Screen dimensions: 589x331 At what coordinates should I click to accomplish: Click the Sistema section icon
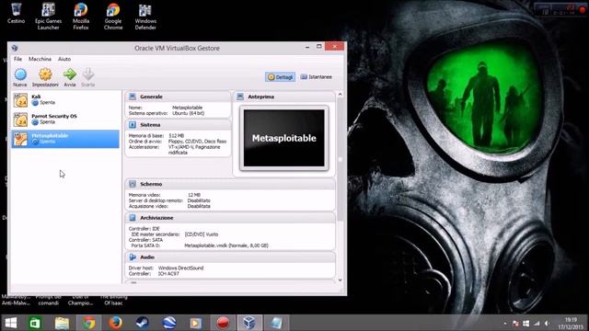133,125
